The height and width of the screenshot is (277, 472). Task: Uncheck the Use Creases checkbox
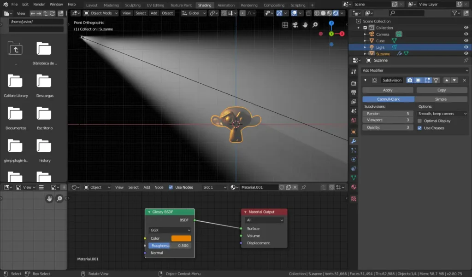click(419, 128)
